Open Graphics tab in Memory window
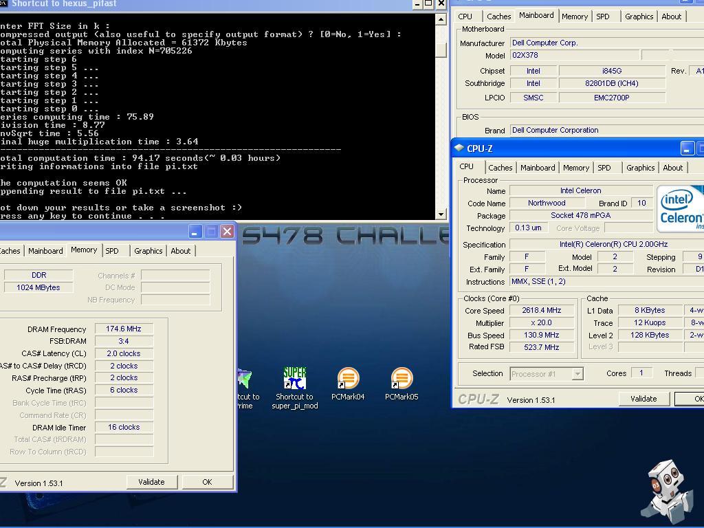This screenshot has height=528, width=704. (148, 251)
